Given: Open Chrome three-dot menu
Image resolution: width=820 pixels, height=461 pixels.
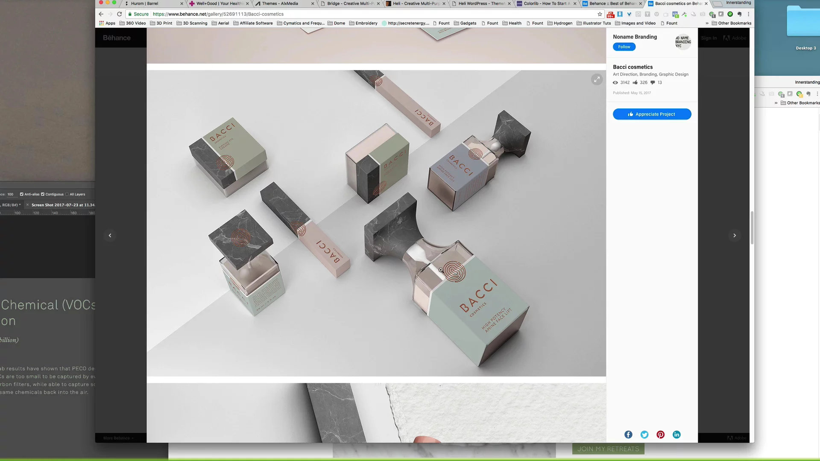Looking at the screenshot, I should click(x=748, y=14).
